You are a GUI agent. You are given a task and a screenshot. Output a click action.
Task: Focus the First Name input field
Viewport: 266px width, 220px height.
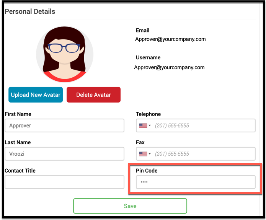pos(64,125)
